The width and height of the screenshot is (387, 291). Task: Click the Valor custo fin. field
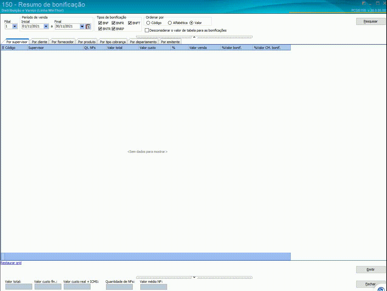[x=48, y=286]
